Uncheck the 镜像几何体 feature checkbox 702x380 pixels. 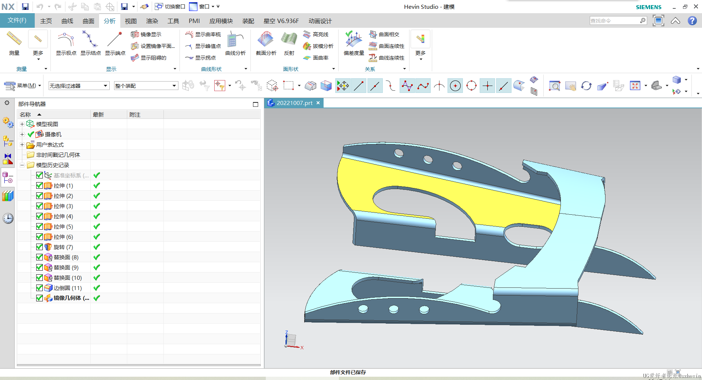click(x=39, y=298)
